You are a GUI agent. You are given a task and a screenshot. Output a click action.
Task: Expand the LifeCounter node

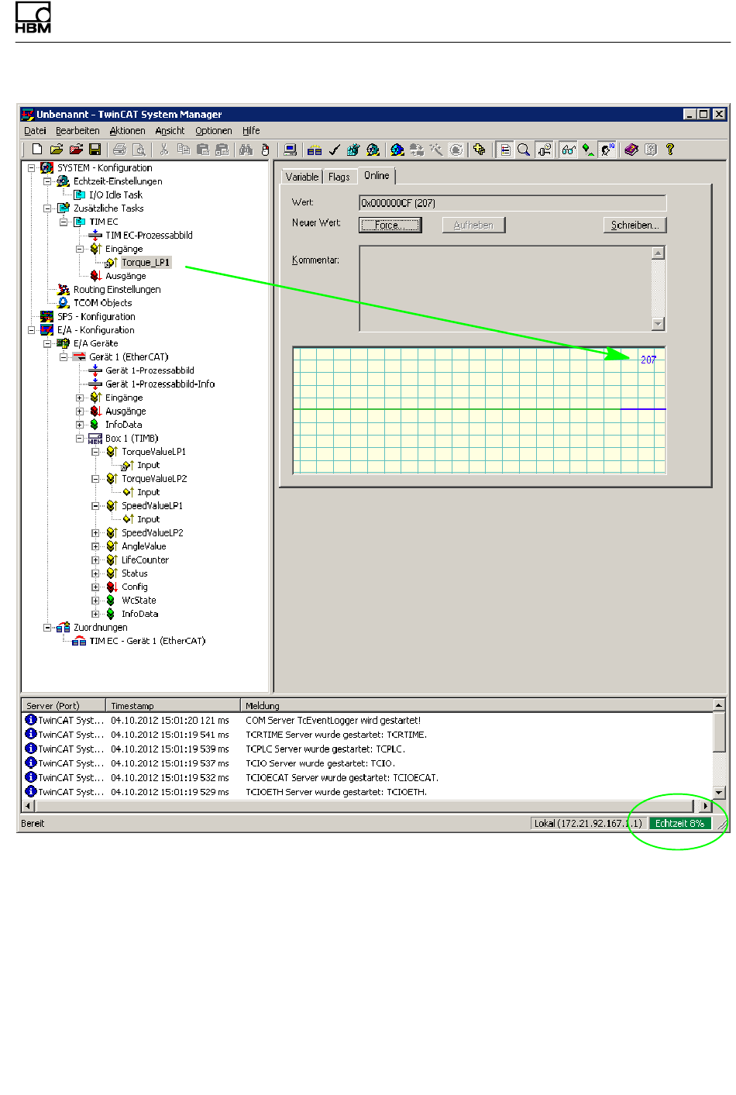click(x=96, y=560)
